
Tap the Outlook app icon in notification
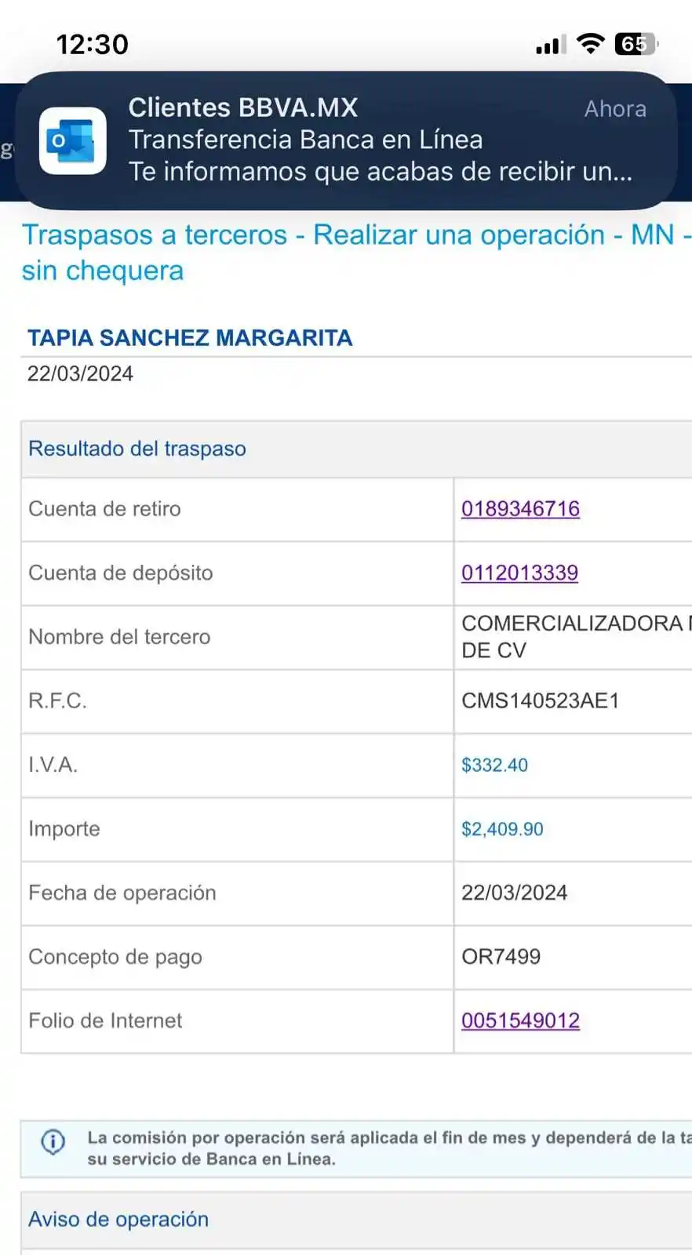[x=73, y=141]
